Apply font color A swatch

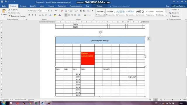tap(60, 15)
